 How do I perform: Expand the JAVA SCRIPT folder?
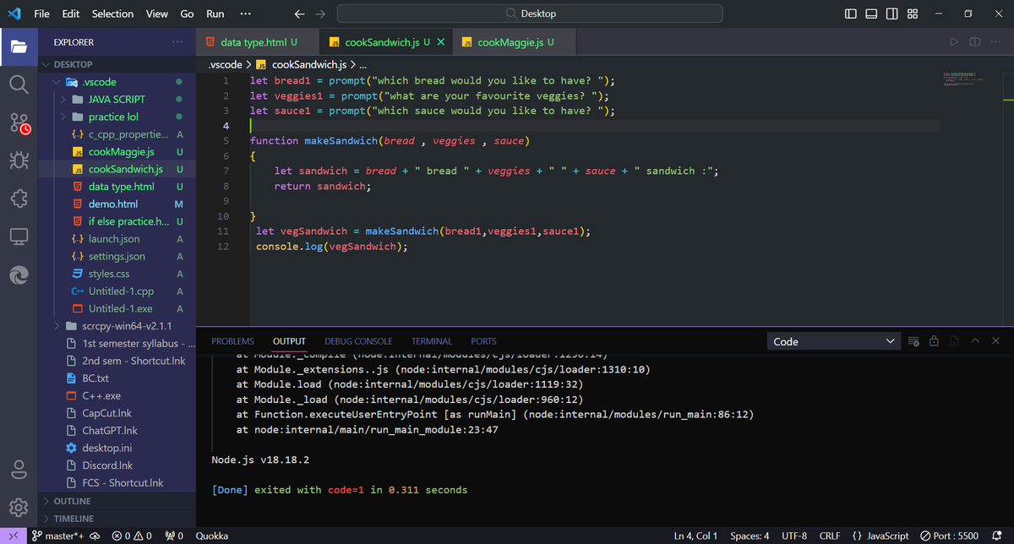click(117, 99)
